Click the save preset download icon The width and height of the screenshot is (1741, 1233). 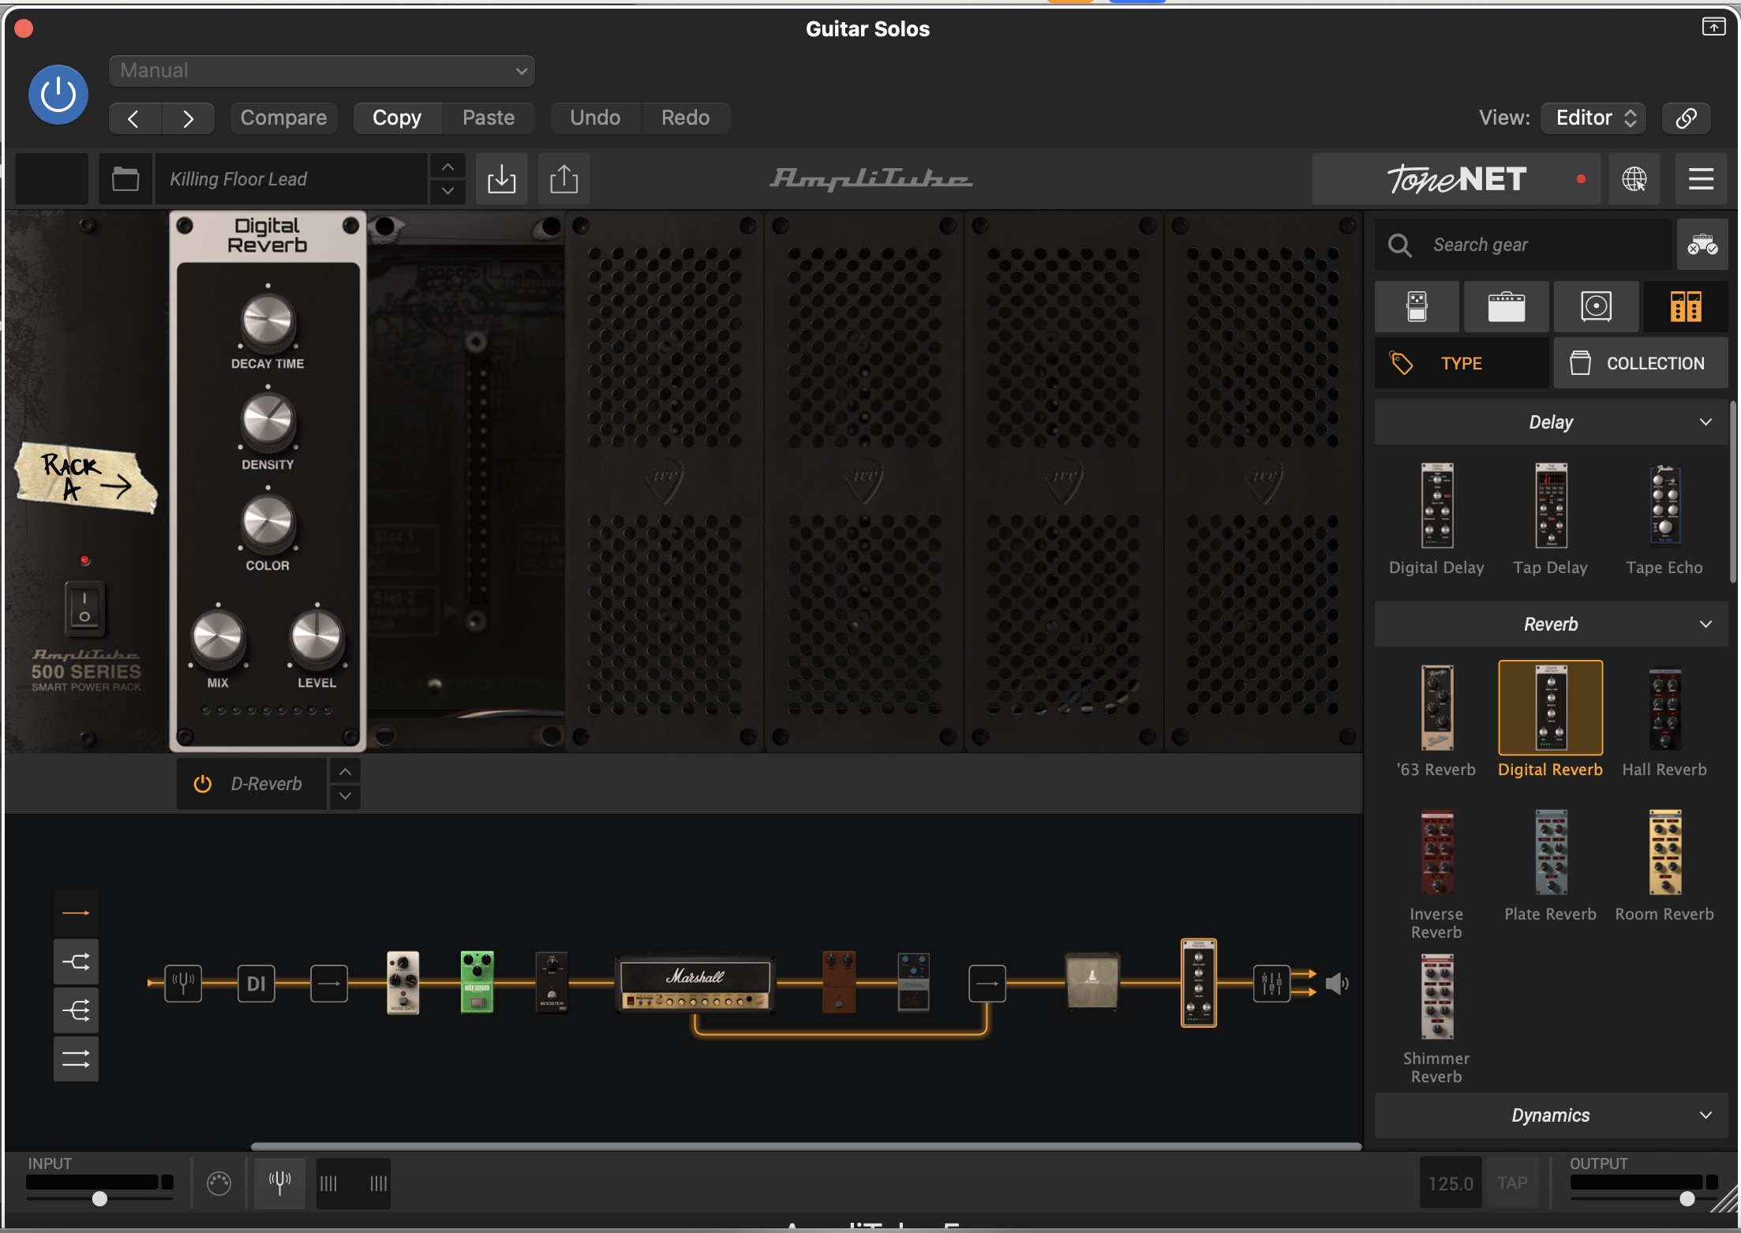click(501, 179)
